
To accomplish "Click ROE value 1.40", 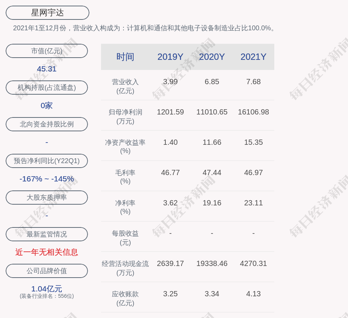I will tap(170, 142).
